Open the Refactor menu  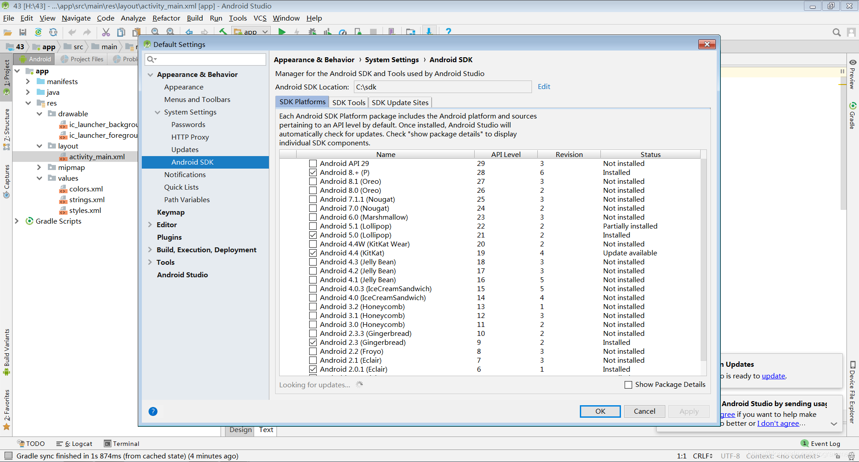point(166,18)
